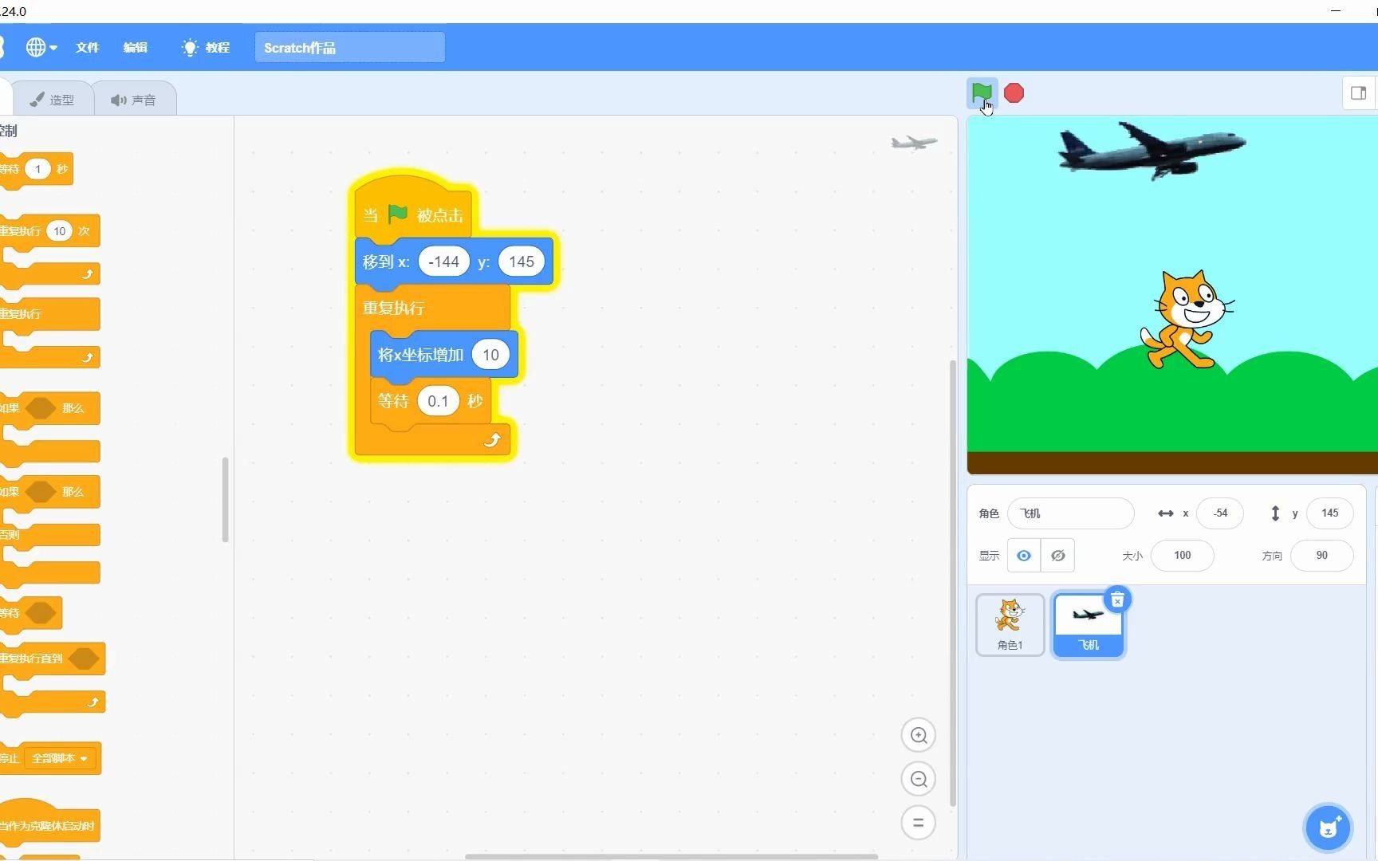The width and height of the screenshot is (1378, 861).
Task: Click the green flag to run
Action: pos(982,93)
